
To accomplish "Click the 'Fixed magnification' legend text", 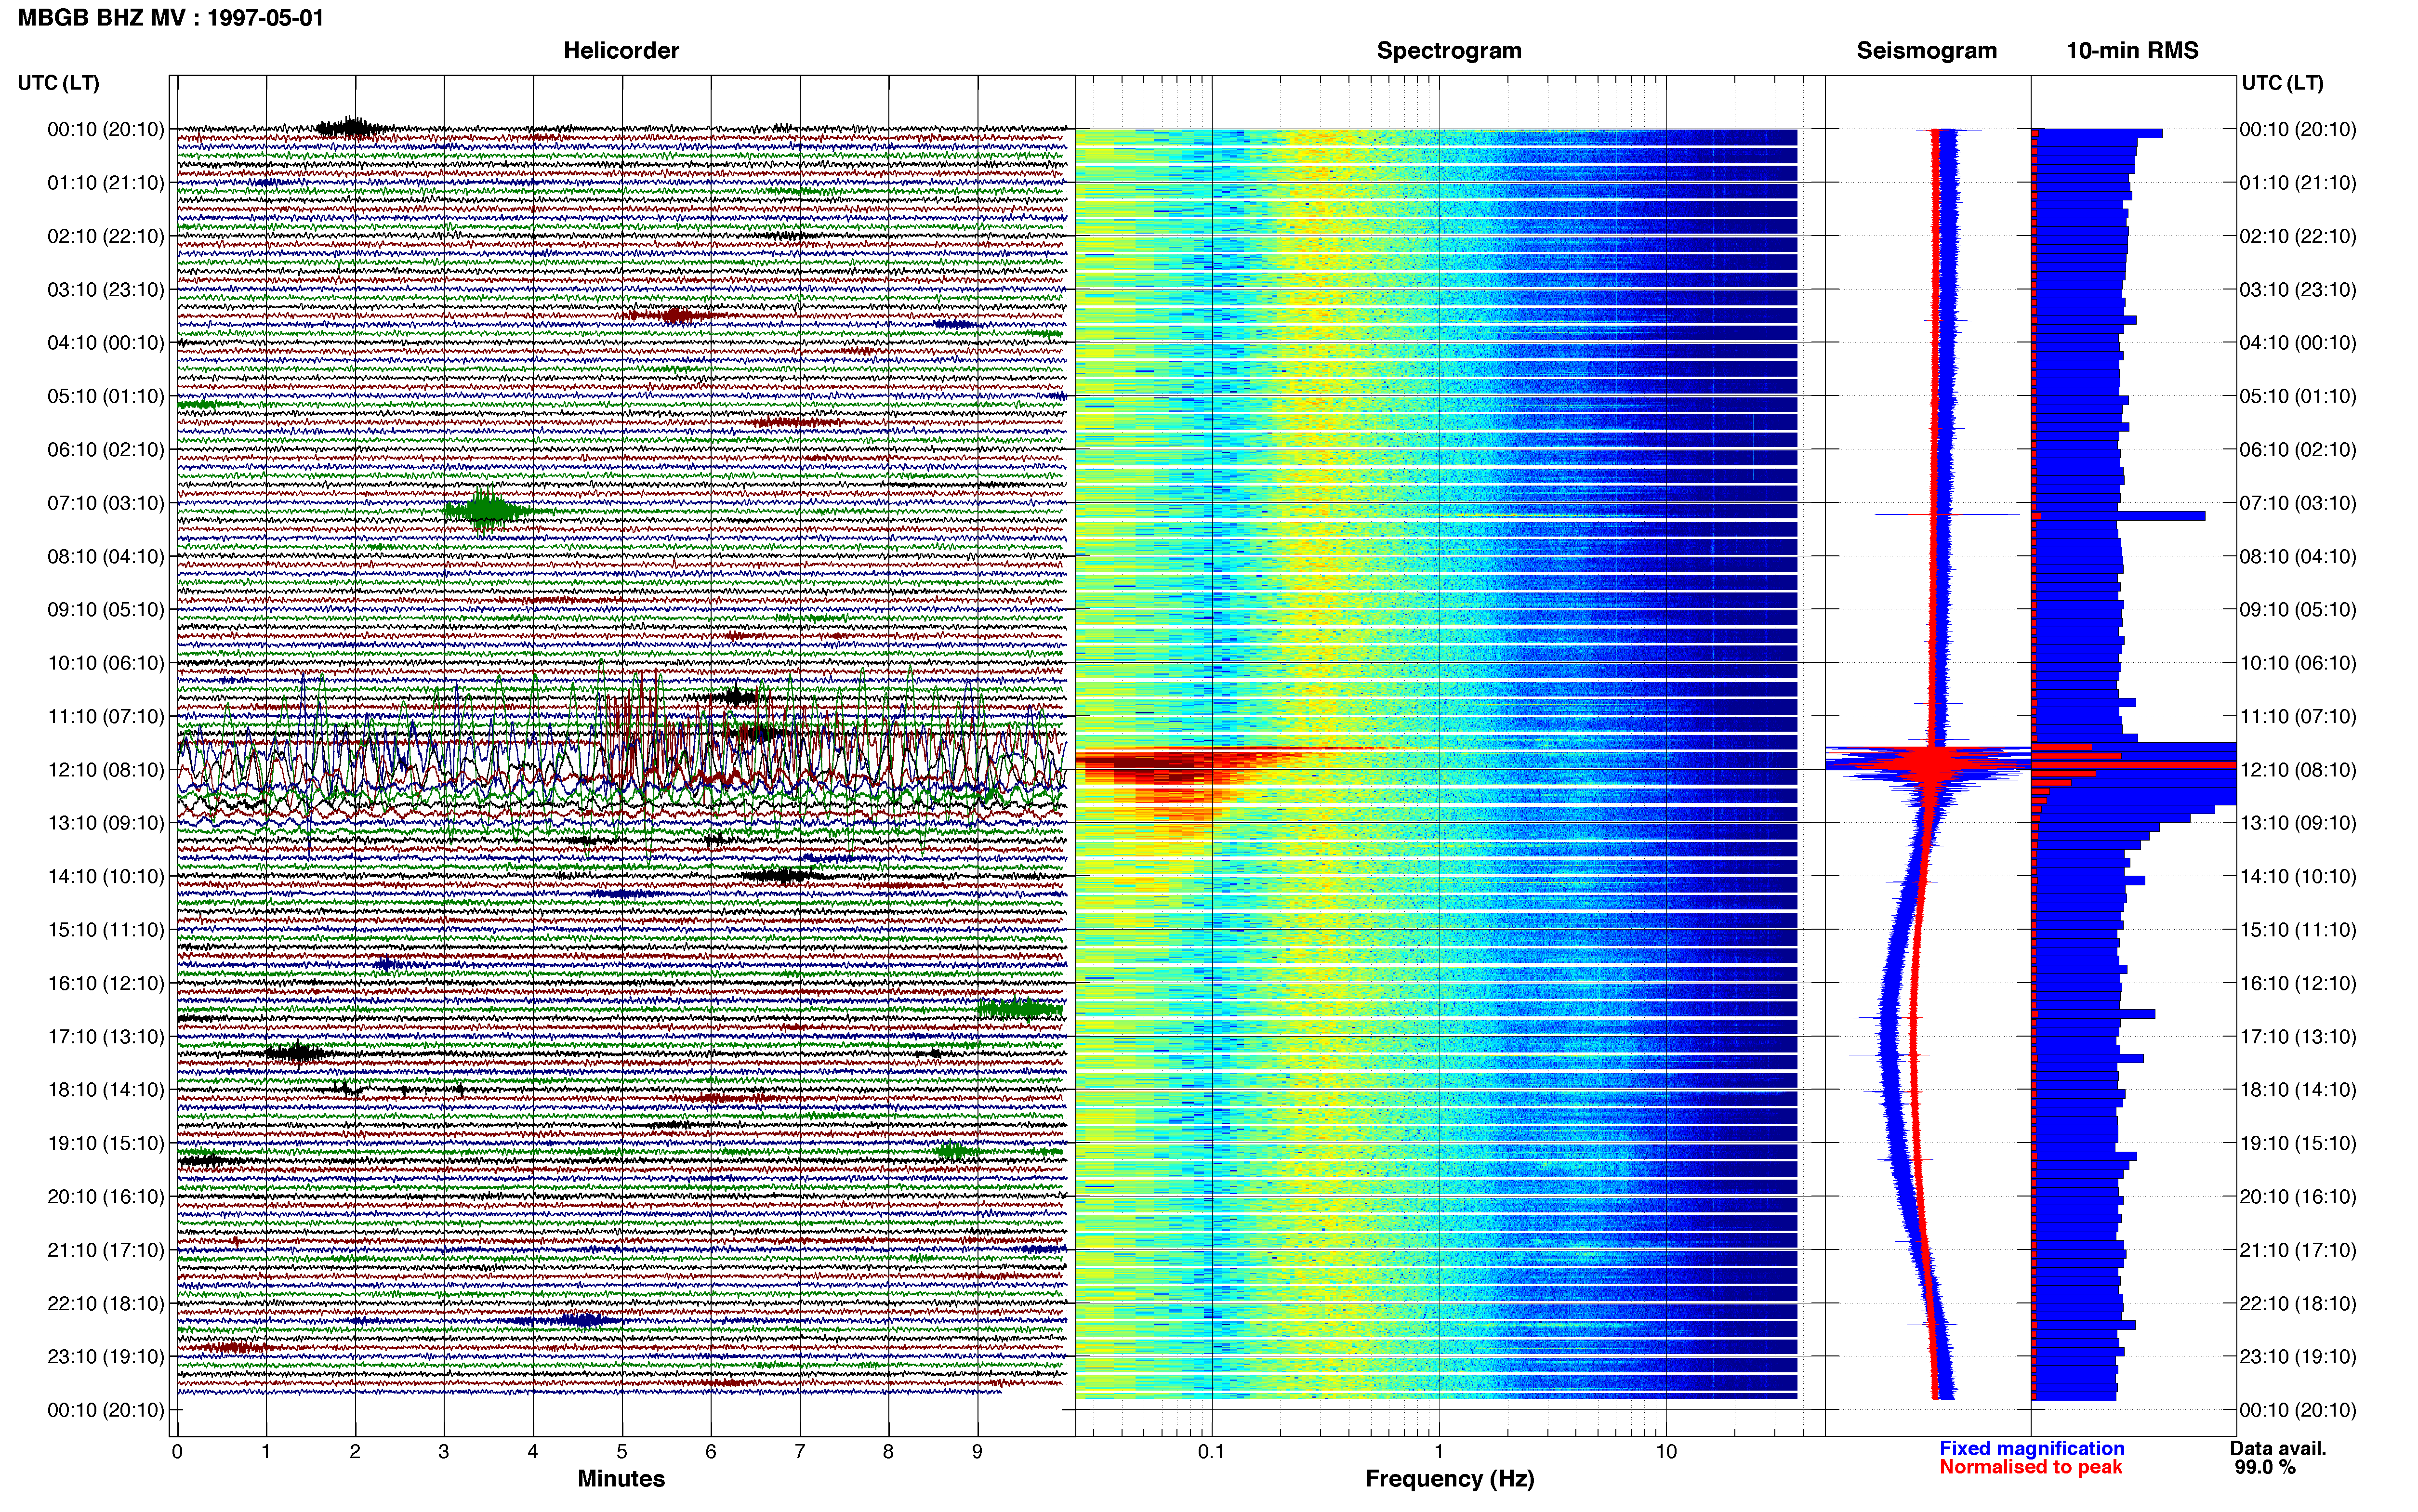I will click(x=2031, y=1449).
